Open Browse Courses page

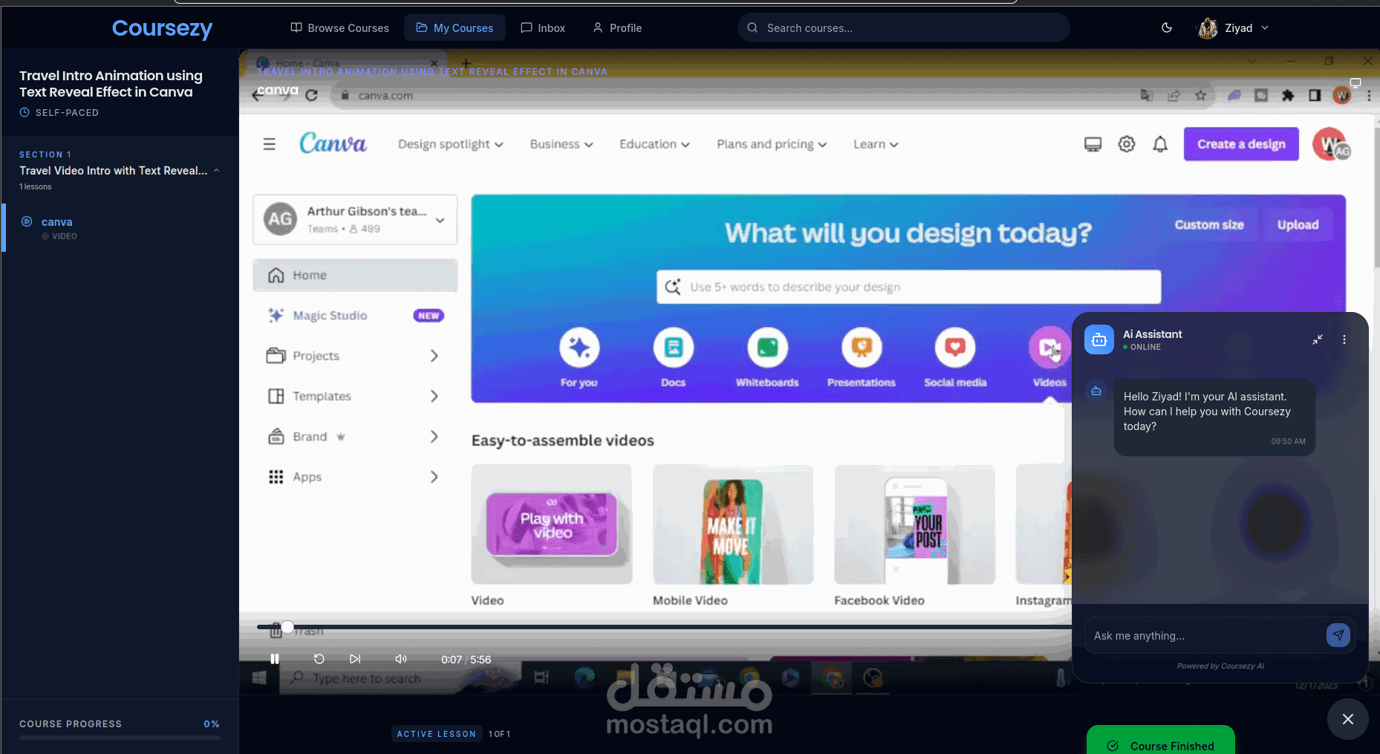[x=339, y=28]
